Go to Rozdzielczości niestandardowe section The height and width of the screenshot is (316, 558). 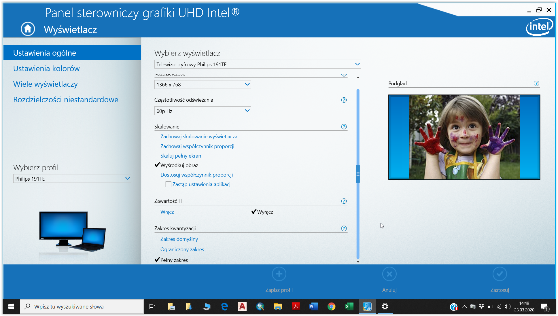tap(66, 100)
